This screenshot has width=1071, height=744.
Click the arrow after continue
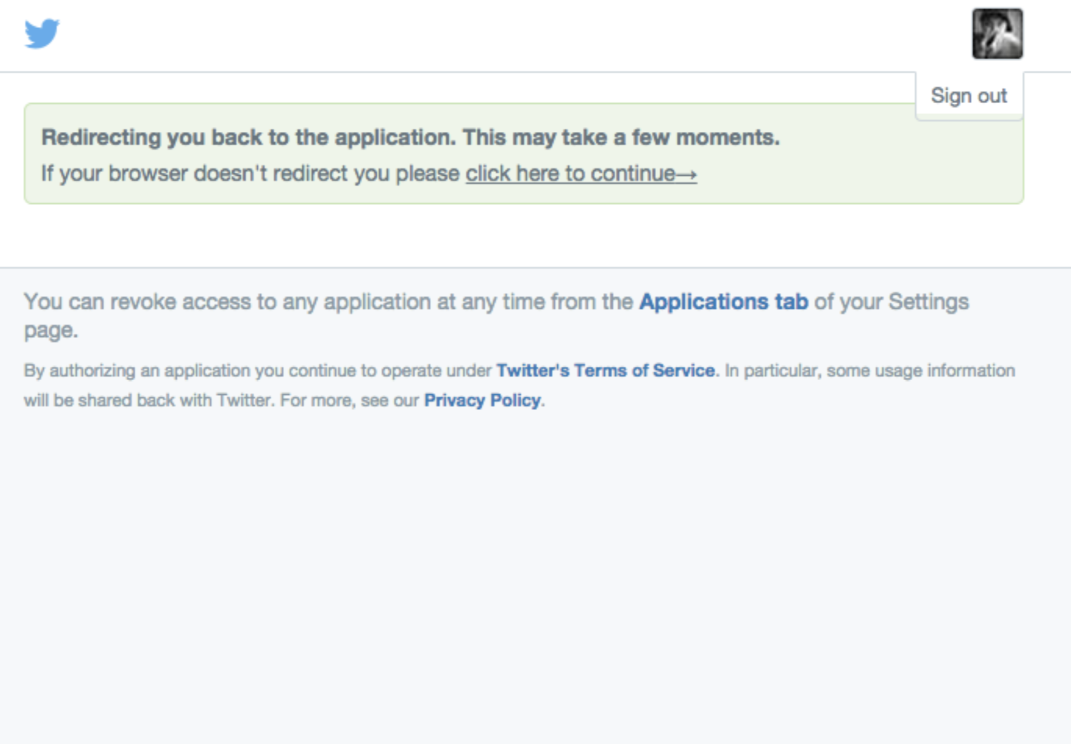686,174
